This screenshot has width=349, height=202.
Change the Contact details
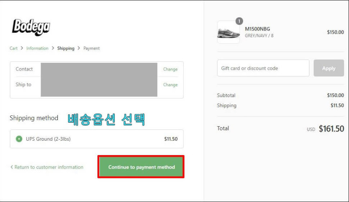coord(170,69)
